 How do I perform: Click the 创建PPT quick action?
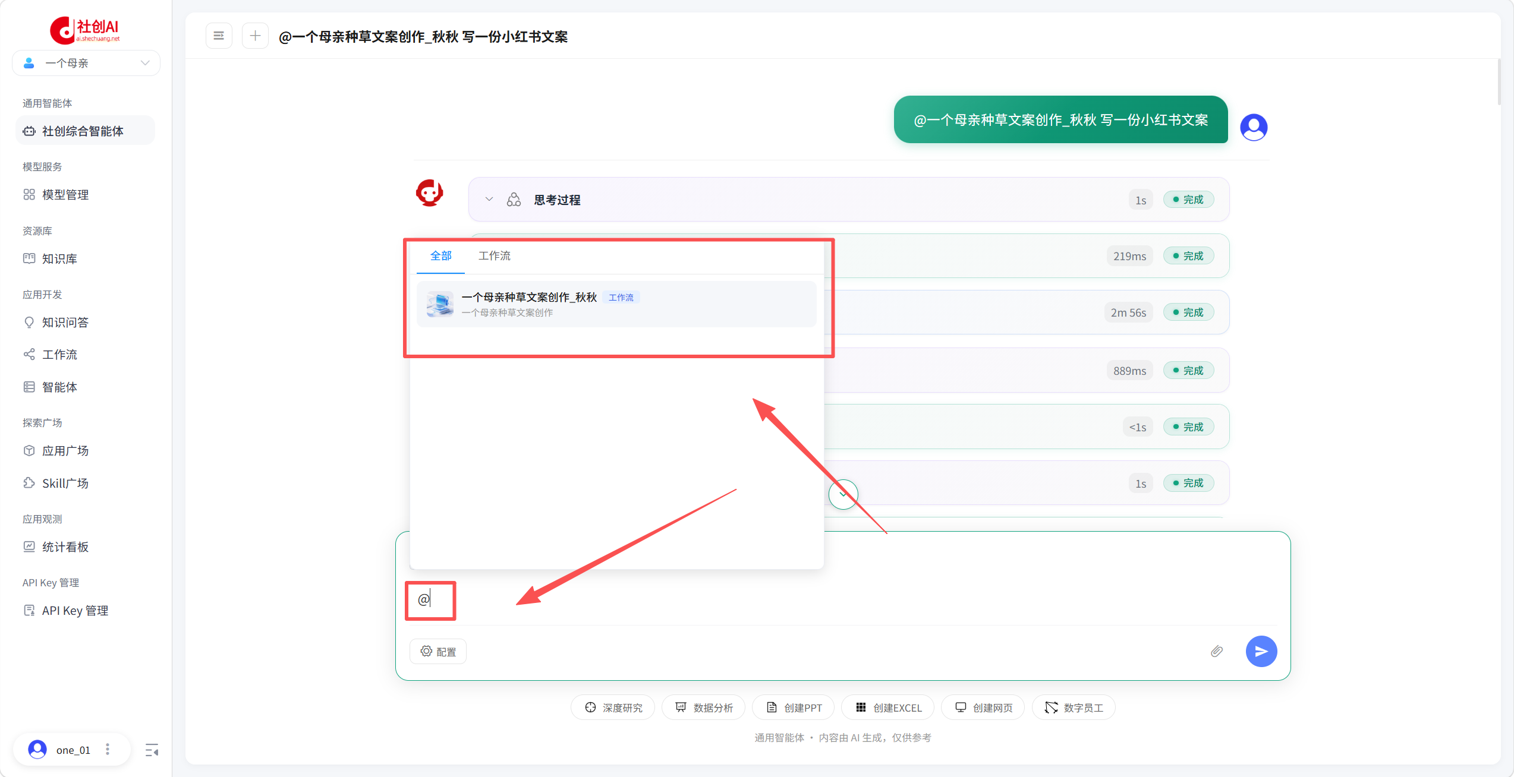point(794,707)
